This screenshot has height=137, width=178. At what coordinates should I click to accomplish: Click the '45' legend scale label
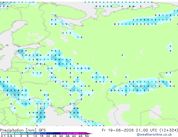tap(80, 136)
